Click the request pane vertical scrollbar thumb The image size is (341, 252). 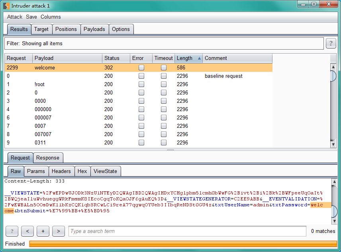pos(334,212)
